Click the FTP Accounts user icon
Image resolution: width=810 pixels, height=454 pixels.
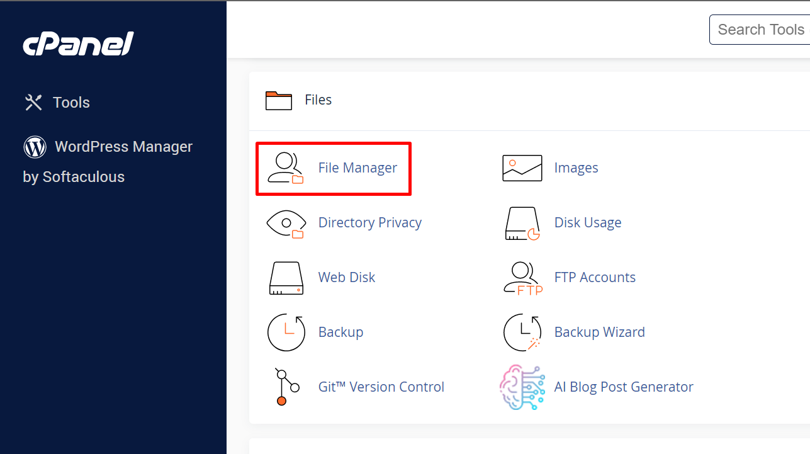click(x=523, y=278)
